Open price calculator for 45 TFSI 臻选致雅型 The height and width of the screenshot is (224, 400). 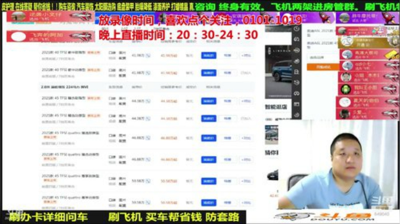(x=148, y=101)
